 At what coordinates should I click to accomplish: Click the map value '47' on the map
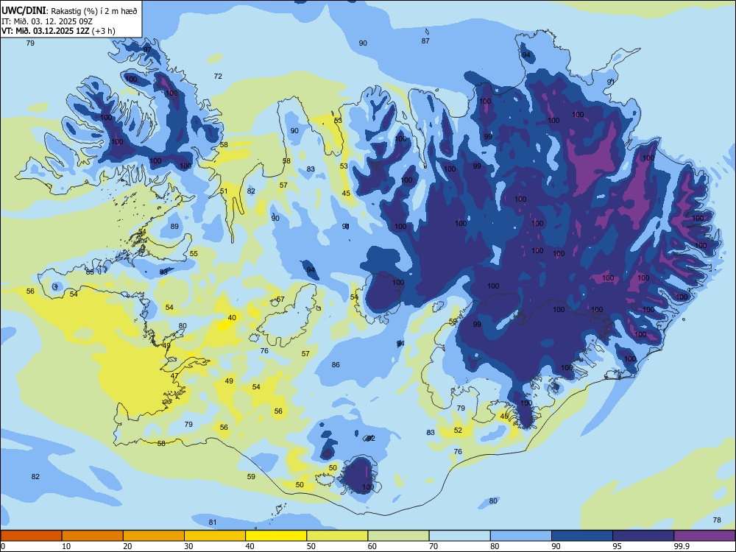point(174,376)
